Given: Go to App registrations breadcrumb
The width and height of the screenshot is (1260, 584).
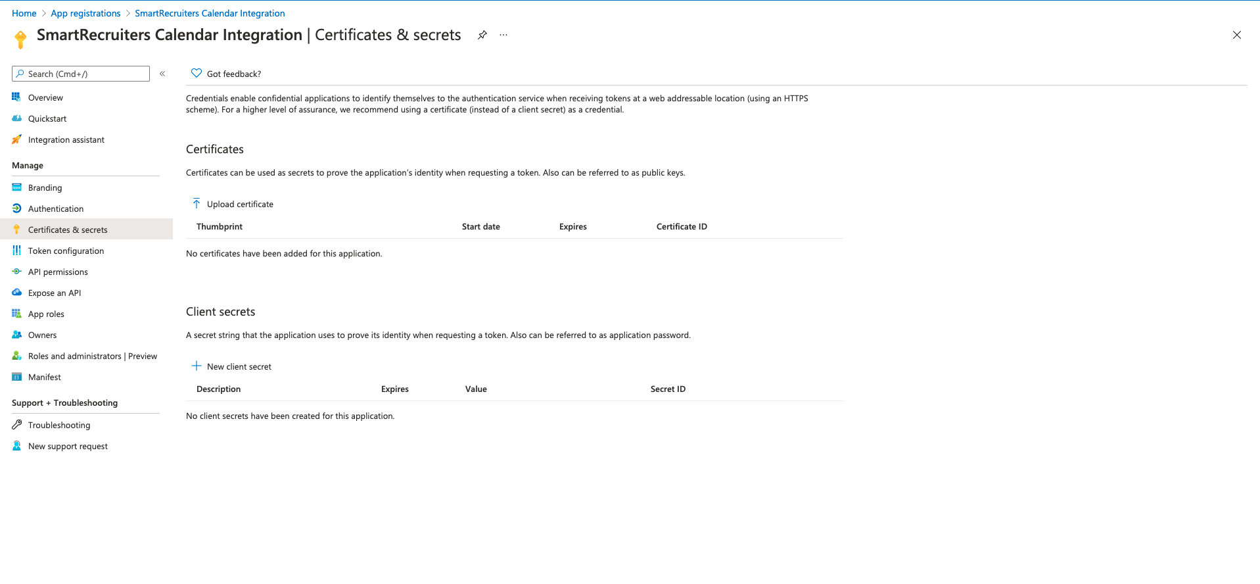Looking at the screenshot, I should tap(85, 13).
